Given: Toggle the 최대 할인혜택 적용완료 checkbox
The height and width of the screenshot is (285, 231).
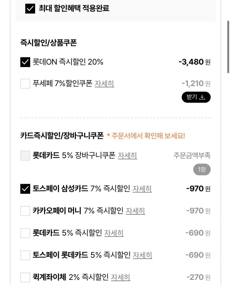Looking at the screenshot, I should click(x=30, y=8).
